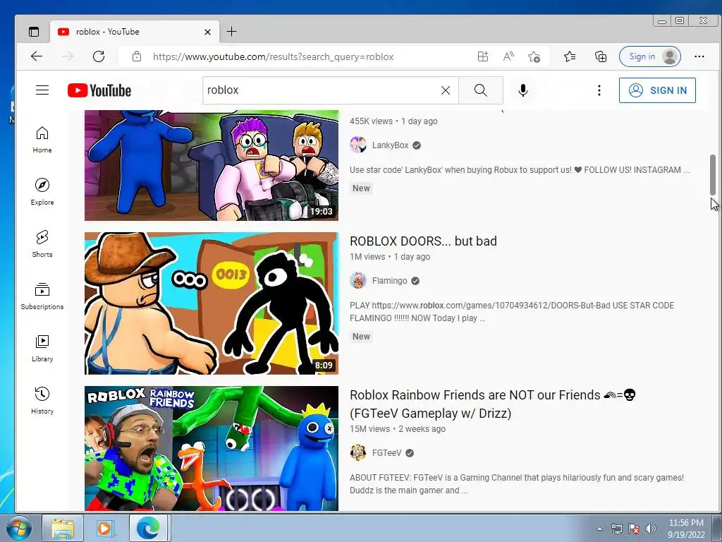Open Read aloud in address bar

point(508,56)
